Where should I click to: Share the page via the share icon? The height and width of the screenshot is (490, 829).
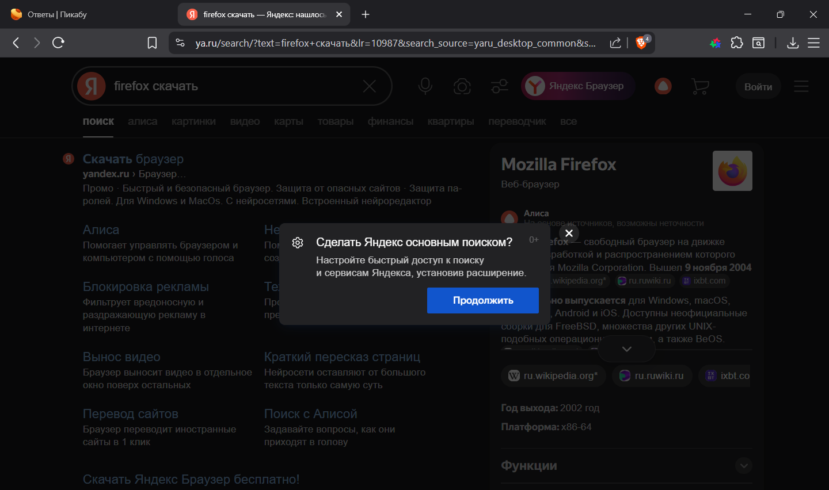tap(615, 43)
